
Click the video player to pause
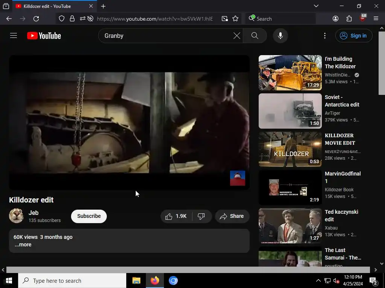[129, 123]
